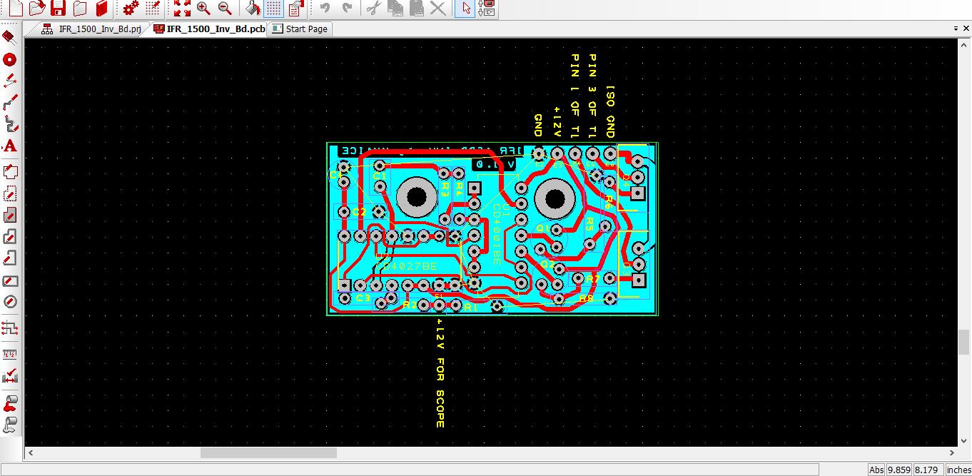Pick the Add Track routing tool
Screen dimensions: 972x476
(x=10, y=103)
